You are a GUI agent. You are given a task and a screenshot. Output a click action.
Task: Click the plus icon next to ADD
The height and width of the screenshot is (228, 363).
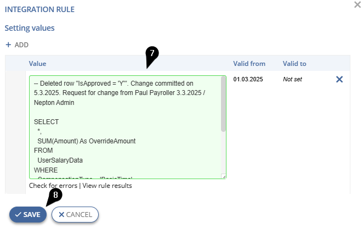pos(8,45)
